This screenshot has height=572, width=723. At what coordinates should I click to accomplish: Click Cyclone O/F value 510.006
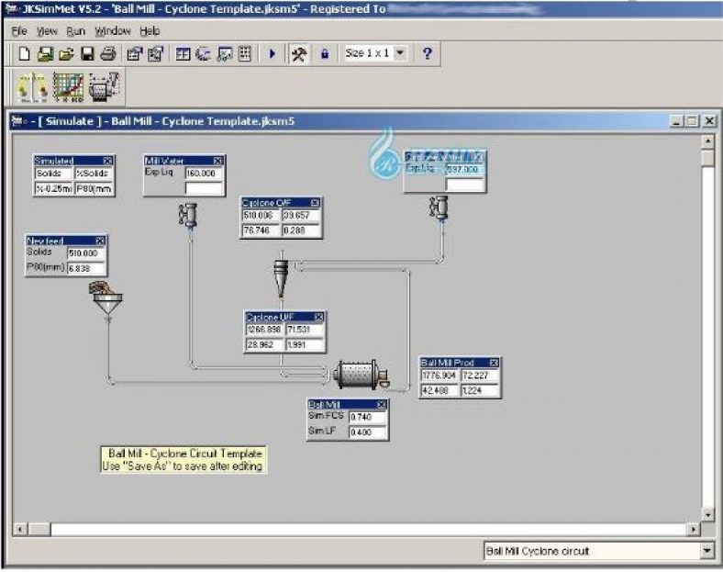[261, 216]
